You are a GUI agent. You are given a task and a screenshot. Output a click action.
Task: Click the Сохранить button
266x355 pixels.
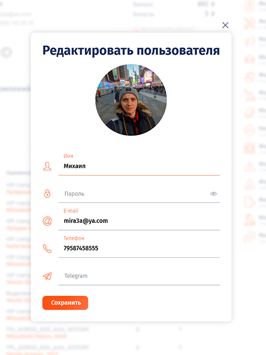(x=65, y=303)
